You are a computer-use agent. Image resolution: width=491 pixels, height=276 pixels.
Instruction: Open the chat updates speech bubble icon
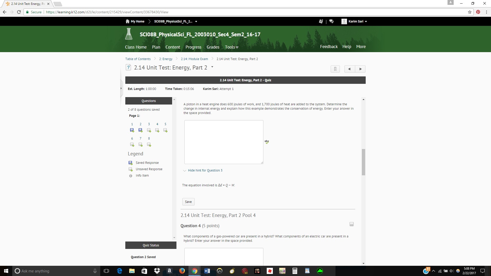pyautogui.click(x=331, y=21)
